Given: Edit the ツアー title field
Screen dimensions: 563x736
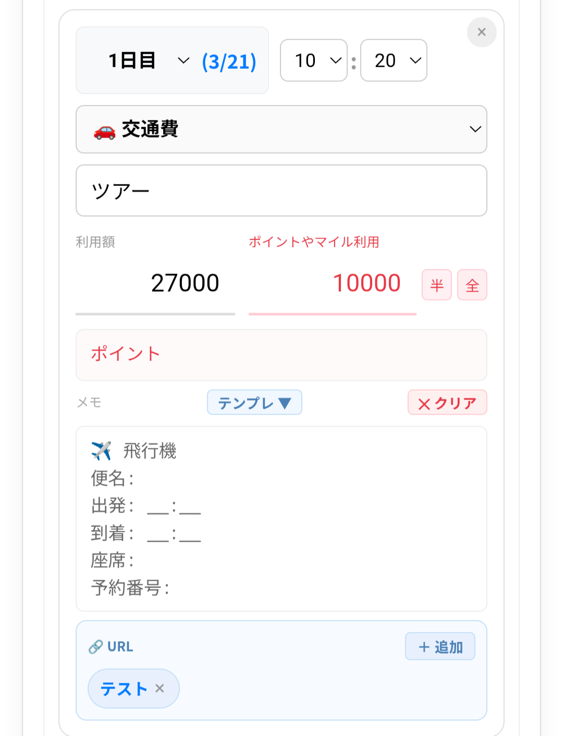Looking at the screenshot, I should pyautogui.click(x=281, y=191).
